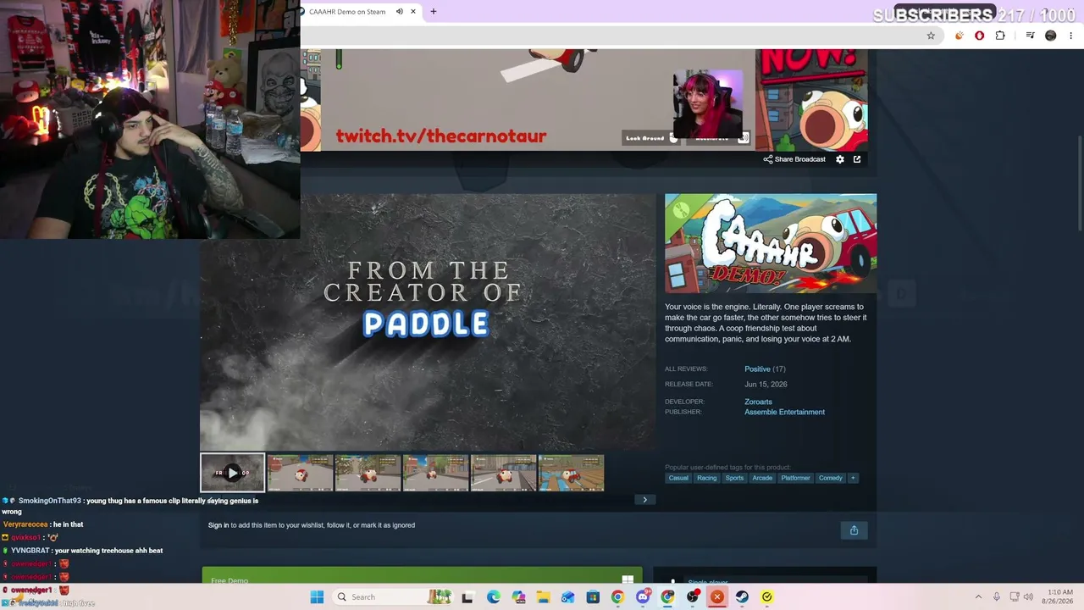The image size is (1084, 610).
Task: Select the sixth screenshot thumbnail with blue track
Action: pos(571,473)
